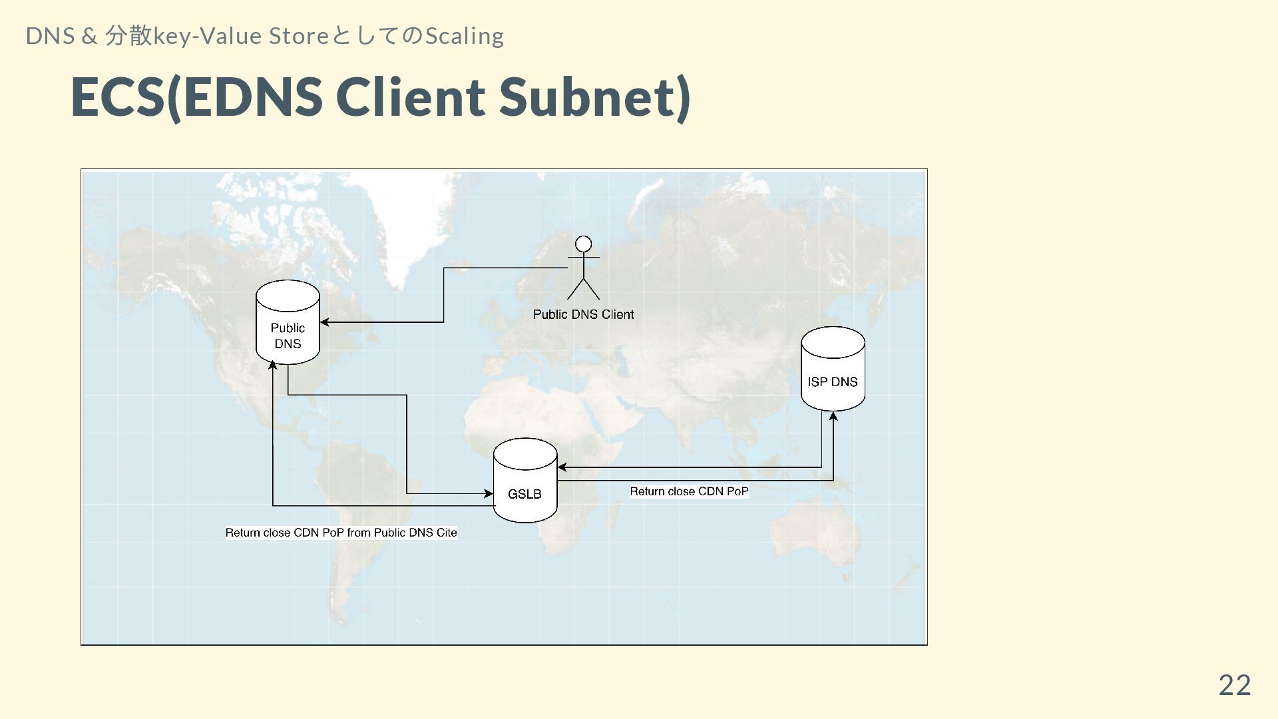The height and width of the screenshot is (719, 1278).
Task: Click the slide page number 22
Action: tap(1234, 684)
